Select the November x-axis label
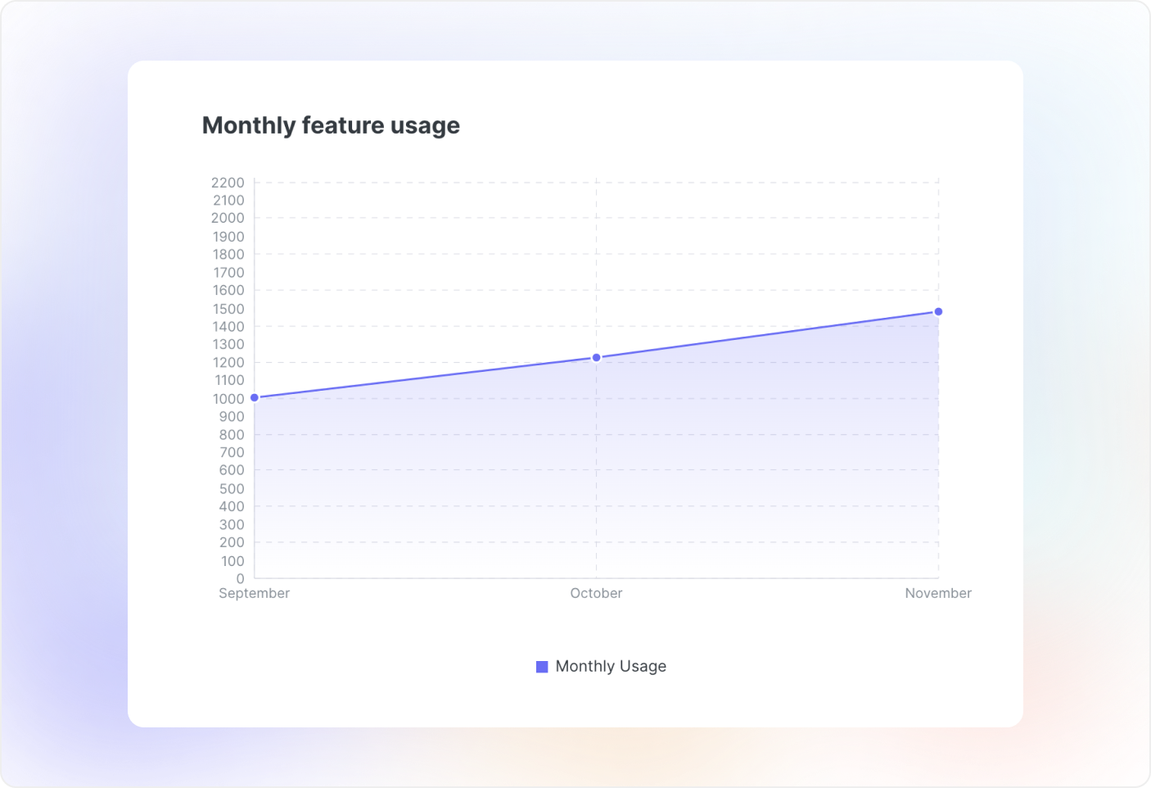The width and height of the screenshot is (1151, 788). click(938, 593)
